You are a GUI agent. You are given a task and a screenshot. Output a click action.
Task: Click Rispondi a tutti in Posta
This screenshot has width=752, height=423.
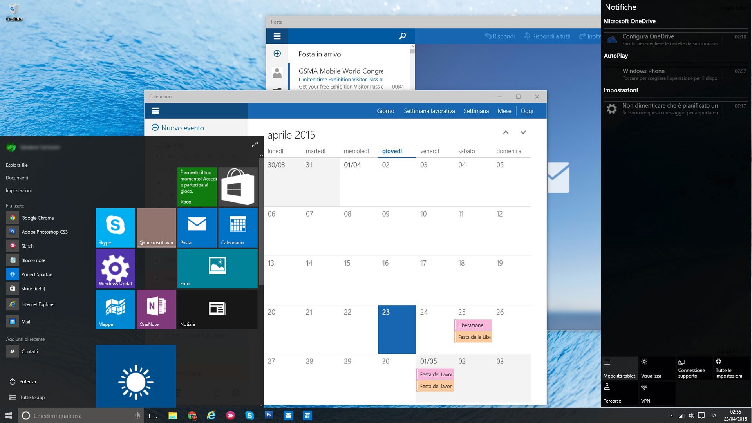pyautogui.click(x=547, y=36)
